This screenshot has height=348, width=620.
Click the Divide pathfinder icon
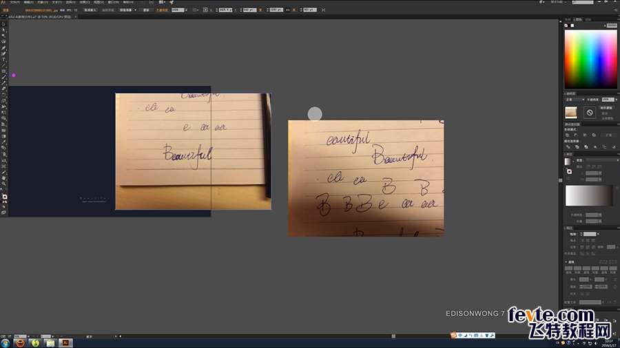(x=568, y=146)
